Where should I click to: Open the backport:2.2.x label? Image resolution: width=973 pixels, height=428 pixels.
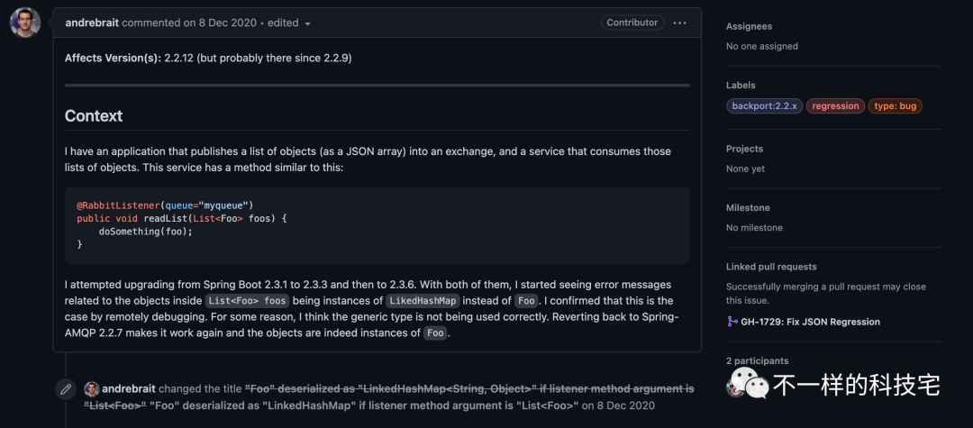(x=764, y=106)
